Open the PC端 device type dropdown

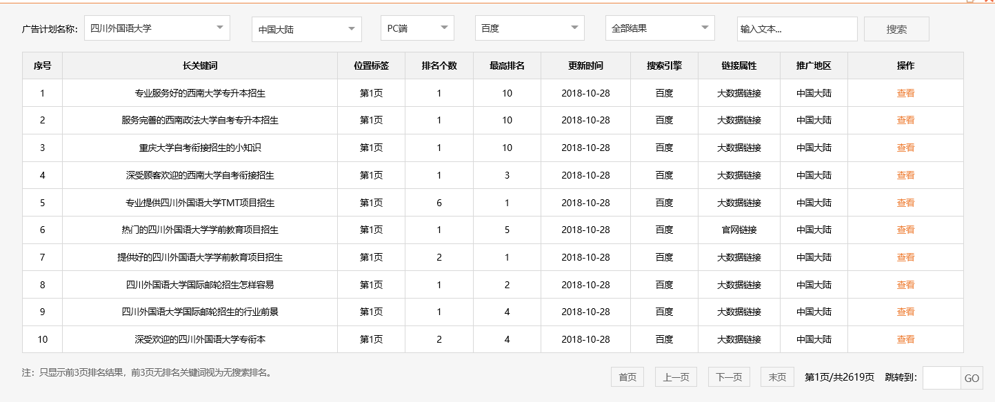417,28
